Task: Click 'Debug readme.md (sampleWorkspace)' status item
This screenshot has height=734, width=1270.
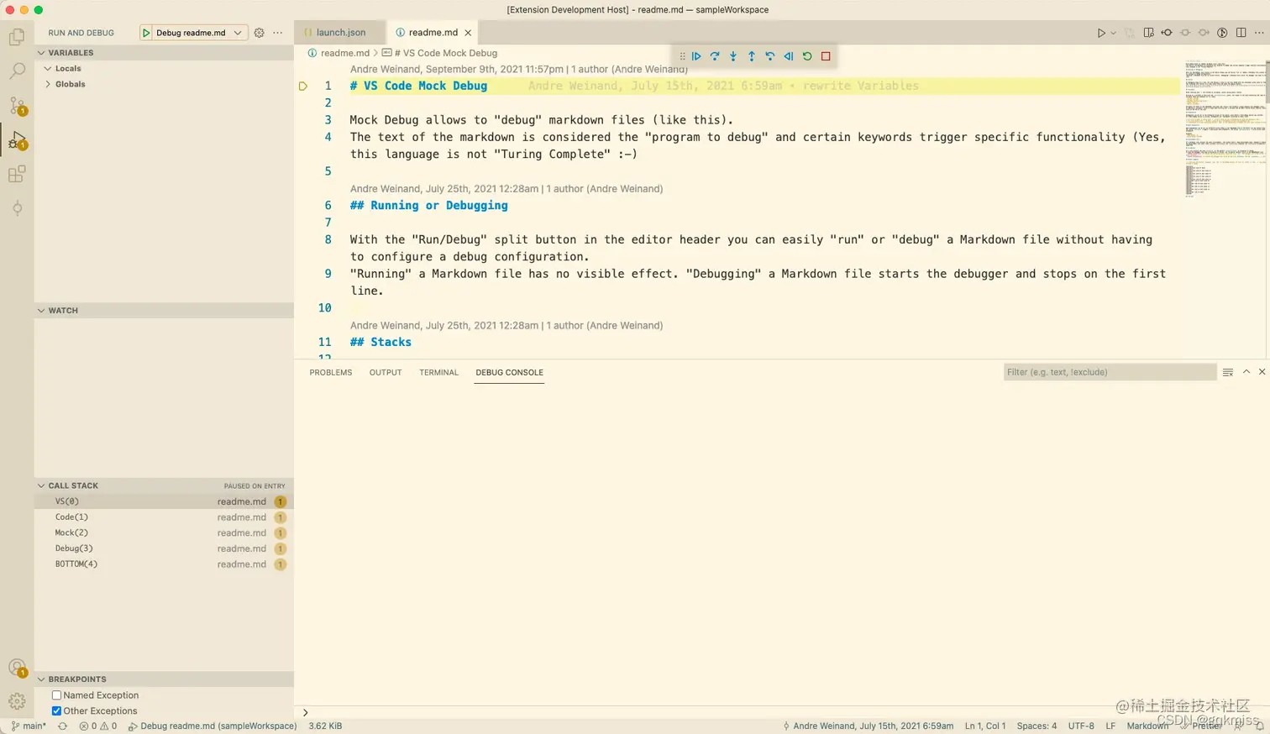Action: point(213,726)
